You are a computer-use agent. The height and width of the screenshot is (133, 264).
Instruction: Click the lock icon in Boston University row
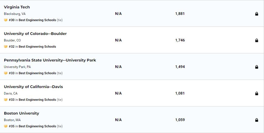click(257, 120)
